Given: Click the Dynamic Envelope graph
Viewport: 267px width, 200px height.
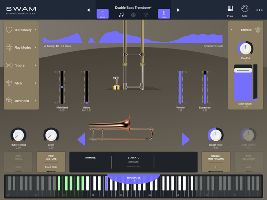Looking at the screenshot, I should click(133, 37).
